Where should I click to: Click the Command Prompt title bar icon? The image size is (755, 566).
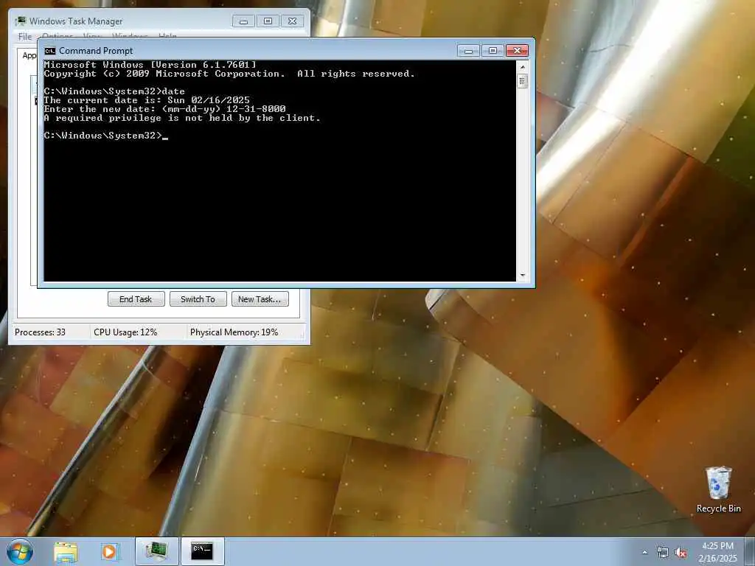click(49, 51)
